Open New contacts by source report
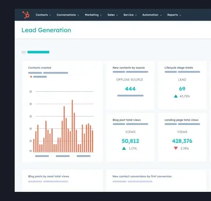The width and height of the screenshot is (211, 201). 129,68
